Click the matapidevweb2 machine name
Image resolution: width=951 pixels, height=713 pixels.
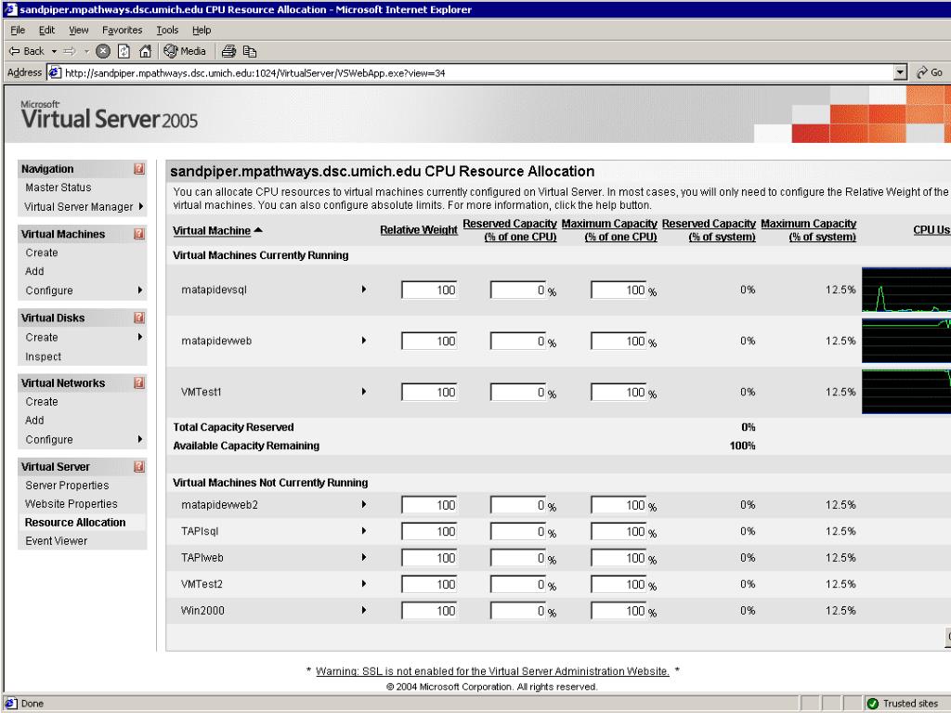pyautogui.click(x=219, y=504)
